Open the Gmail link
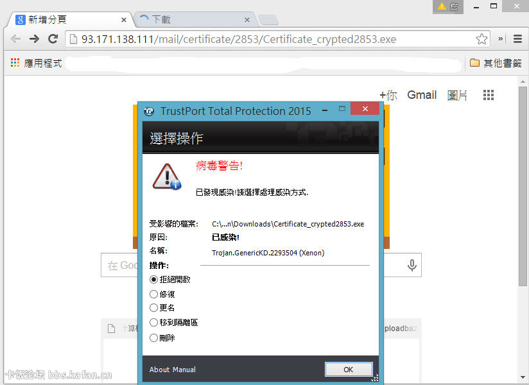This screenshot has width=529, height=385. point(422,95)
